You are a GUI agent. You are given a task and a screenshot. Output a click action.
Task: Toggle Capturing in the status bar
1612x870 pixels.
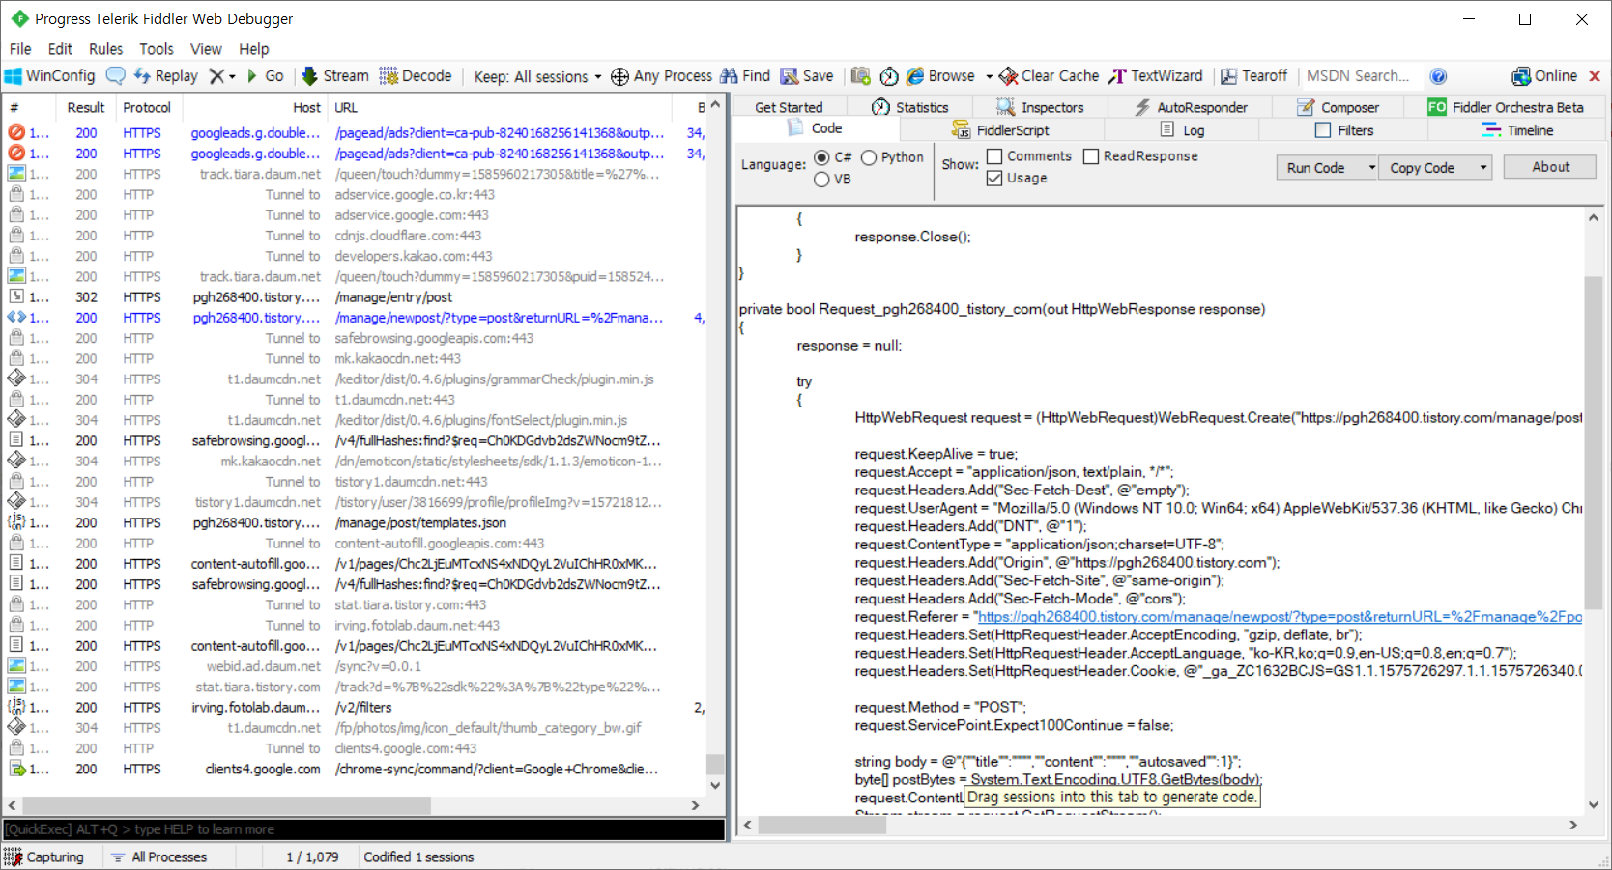pos(44,857)
